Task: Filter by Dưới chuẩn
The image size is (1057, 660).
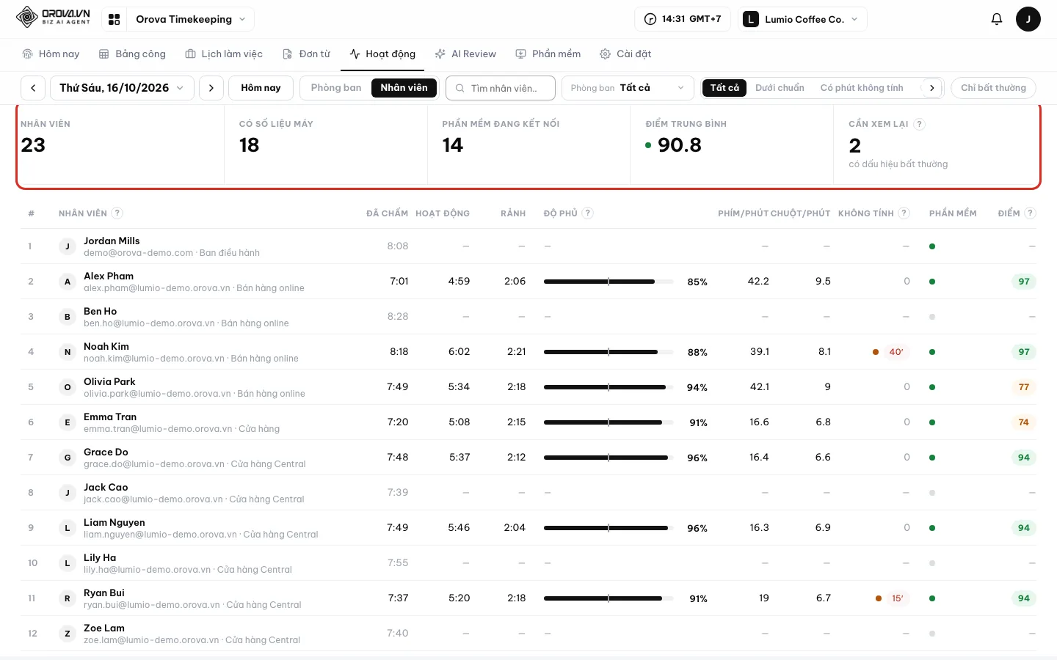Action: coord(780,88)
